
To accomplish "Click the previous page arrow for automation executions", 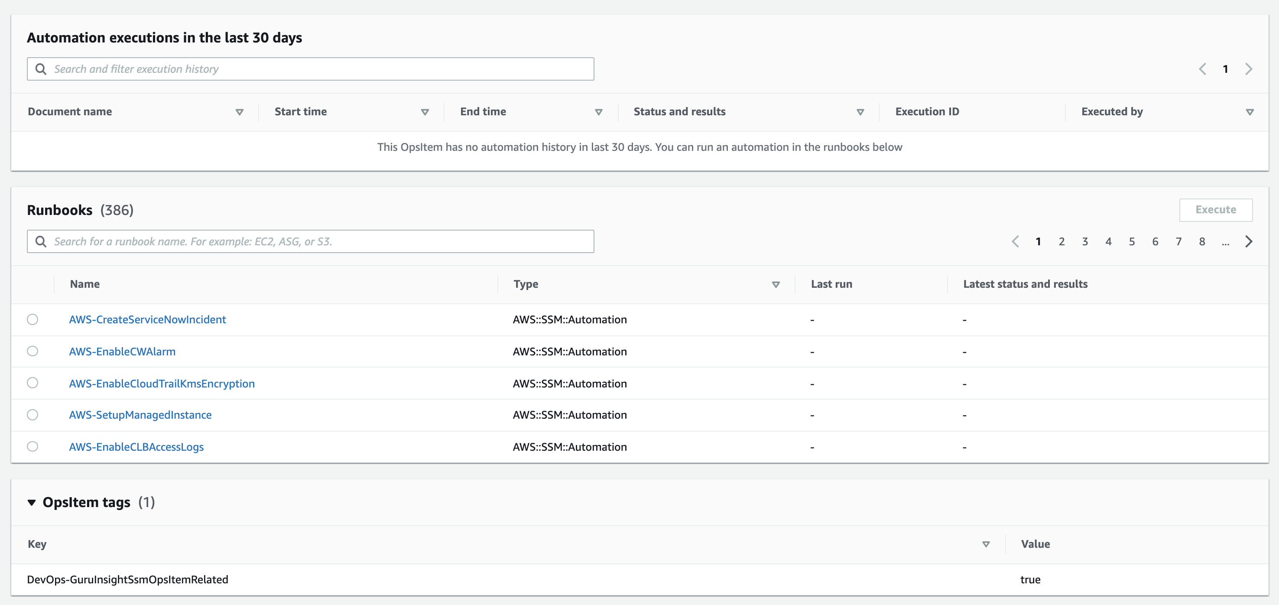I will pos(1203,69).
